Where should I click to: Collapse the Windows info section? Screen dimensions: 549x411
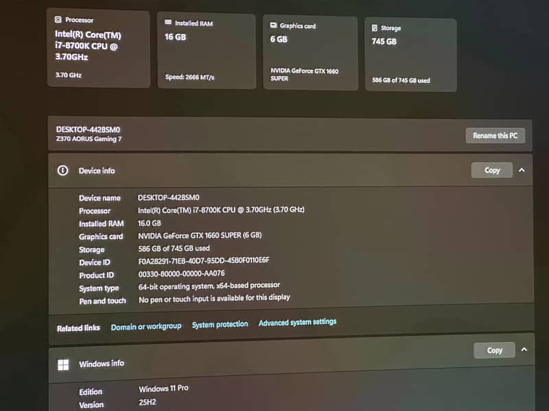click(524, 349)
